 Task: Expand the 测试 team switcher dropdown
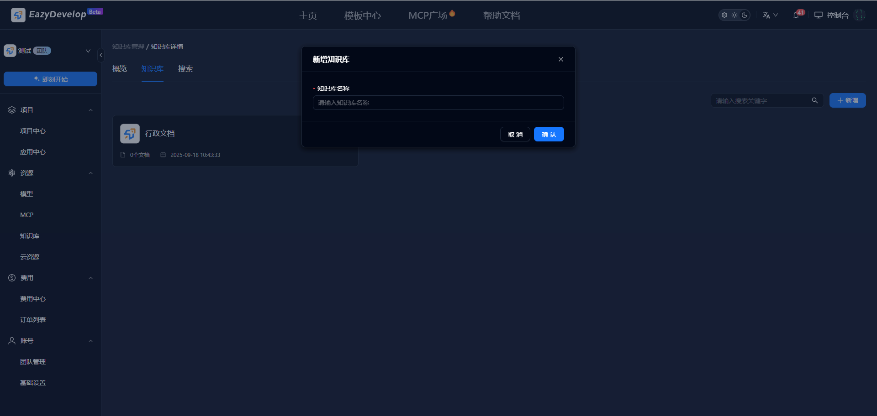point(88,51)
